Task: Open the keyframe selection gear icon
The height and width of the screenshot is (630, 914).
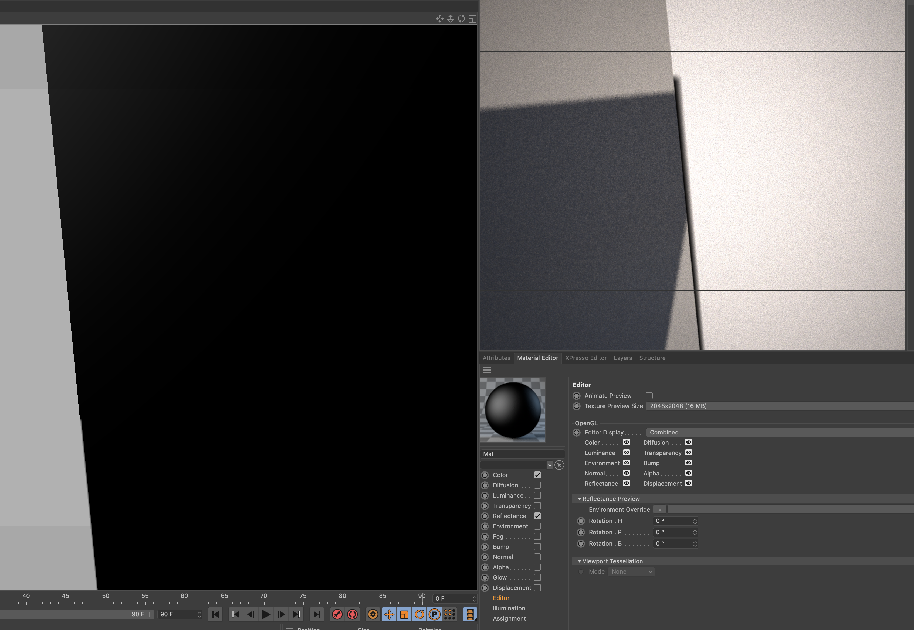Action: [373, 614]
